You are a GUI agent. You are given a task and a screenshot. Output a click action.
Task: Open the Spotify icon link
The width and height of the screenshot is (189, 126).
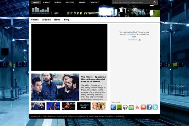(119, 107)
